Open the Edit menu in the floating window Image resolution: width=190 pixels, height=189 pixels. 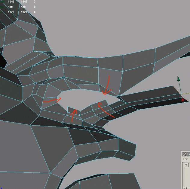[185, 159]
